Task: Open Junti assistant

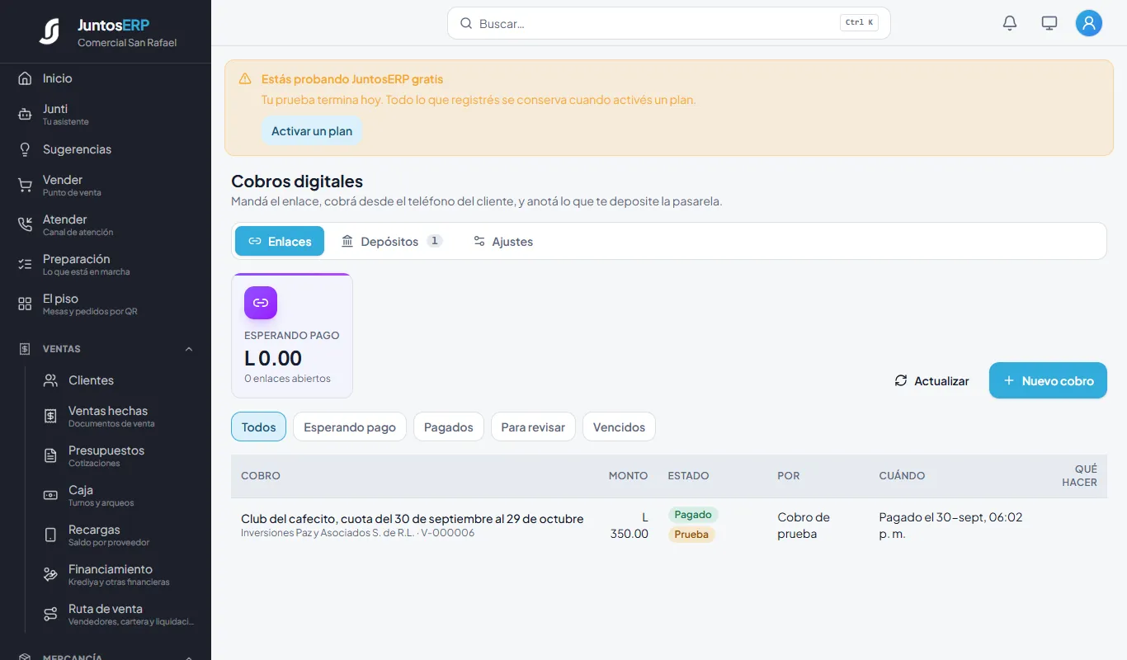Action: point(106,115)
